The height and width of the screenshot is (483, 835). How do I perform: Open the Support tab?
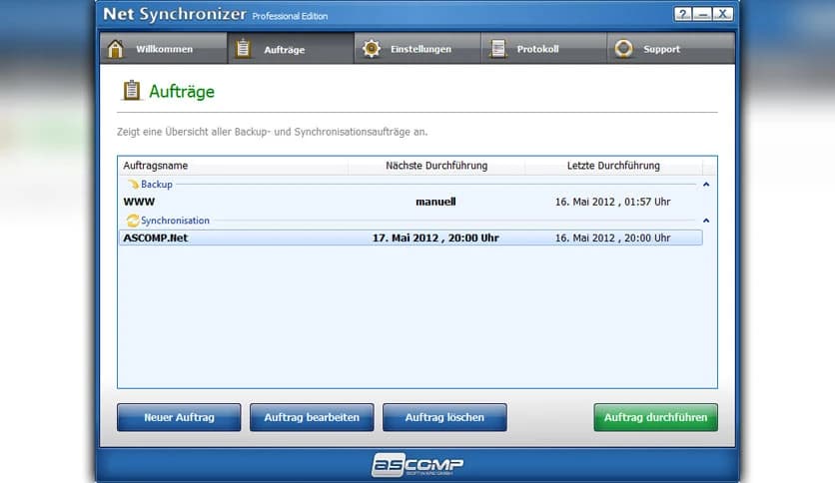671,49
